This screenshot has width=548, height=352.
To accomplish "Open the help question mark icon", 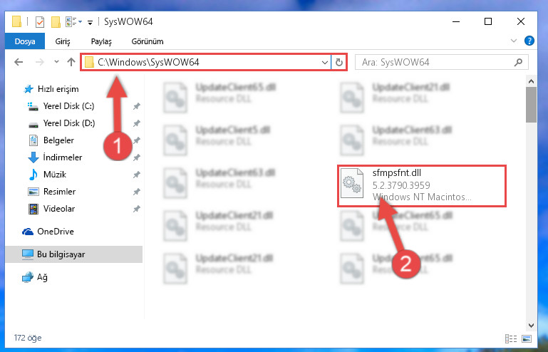I will coord(529,41).
